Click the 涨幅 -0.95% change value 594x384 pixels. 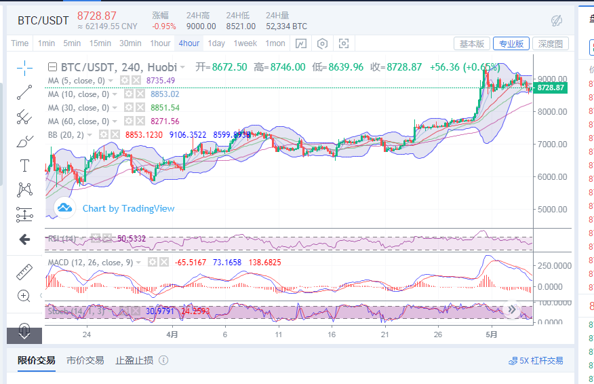click(x=164, y=26)
